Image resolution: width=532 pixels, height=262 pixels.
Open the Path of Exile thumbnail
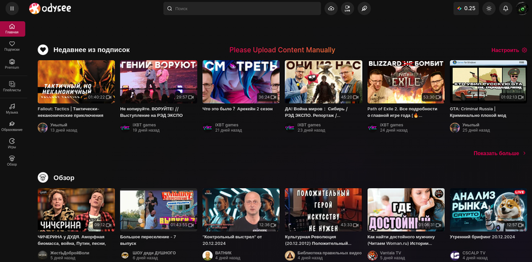(406, 82)
